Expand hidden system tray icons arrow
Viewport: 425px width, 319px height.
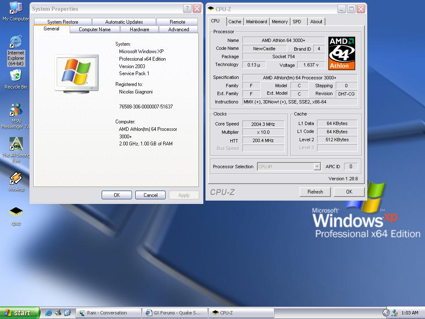[386, 313]
